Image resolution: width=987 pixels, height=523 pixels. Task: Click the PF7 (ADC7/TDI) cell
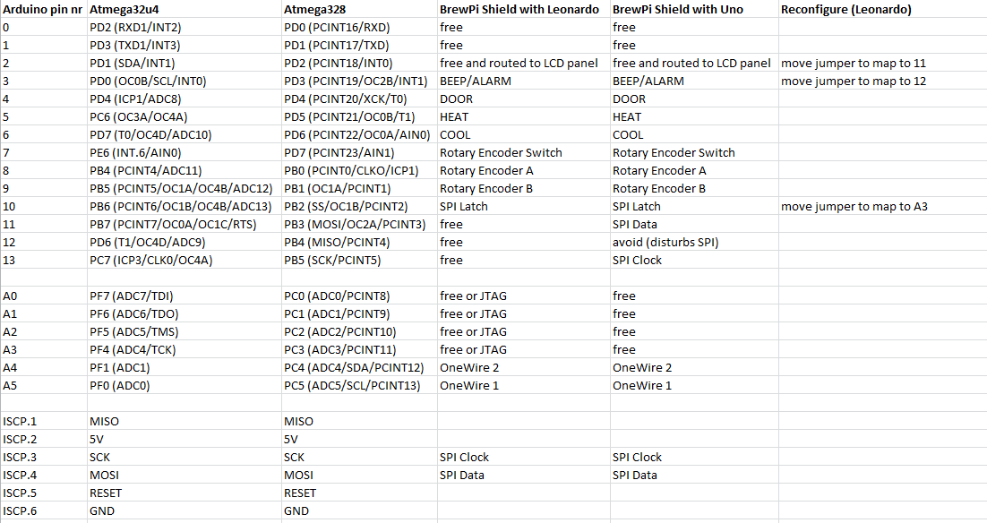185,296
